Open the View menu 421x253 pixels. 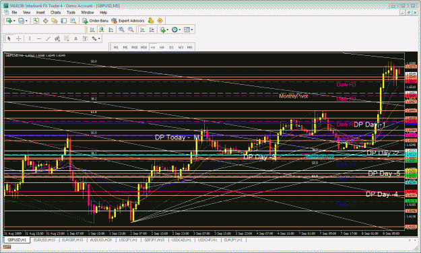[x=26, y=12]
